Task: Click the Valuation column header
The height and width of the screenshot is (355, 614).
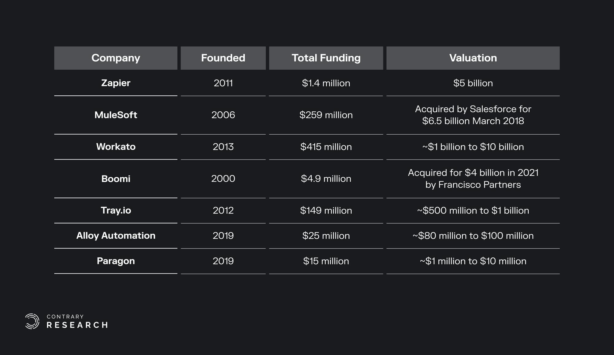Action: click(473, 58)
